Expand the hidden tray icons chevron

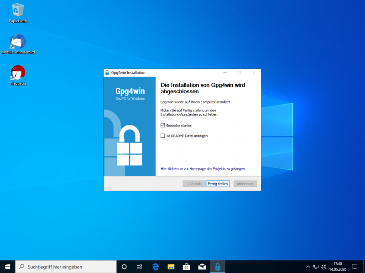[x=308, y=267]
